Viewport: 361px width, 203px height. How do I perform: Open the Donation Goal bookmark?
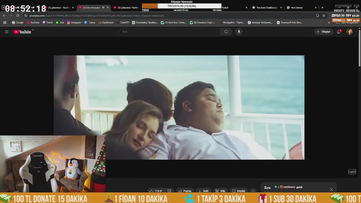click(202, 23)
